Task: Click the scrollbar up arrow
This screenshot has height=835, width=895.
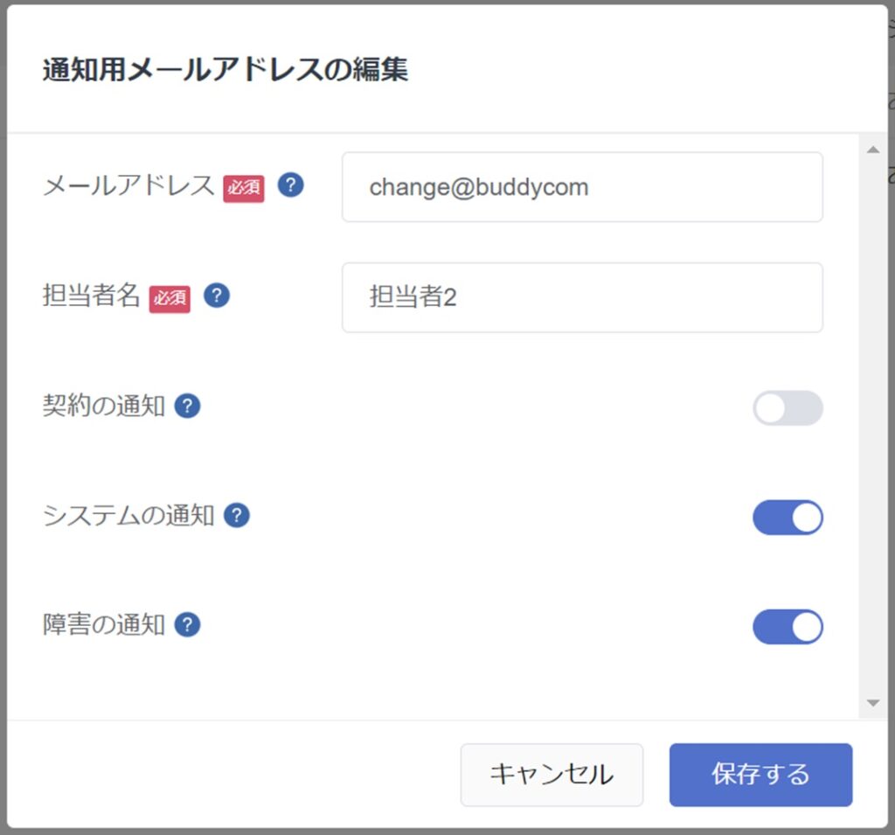Action: pos(873,149)
